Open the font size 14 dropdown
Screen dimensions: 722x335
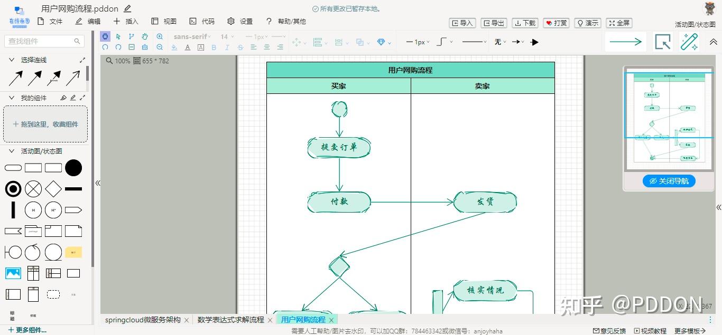coord(227,36)
